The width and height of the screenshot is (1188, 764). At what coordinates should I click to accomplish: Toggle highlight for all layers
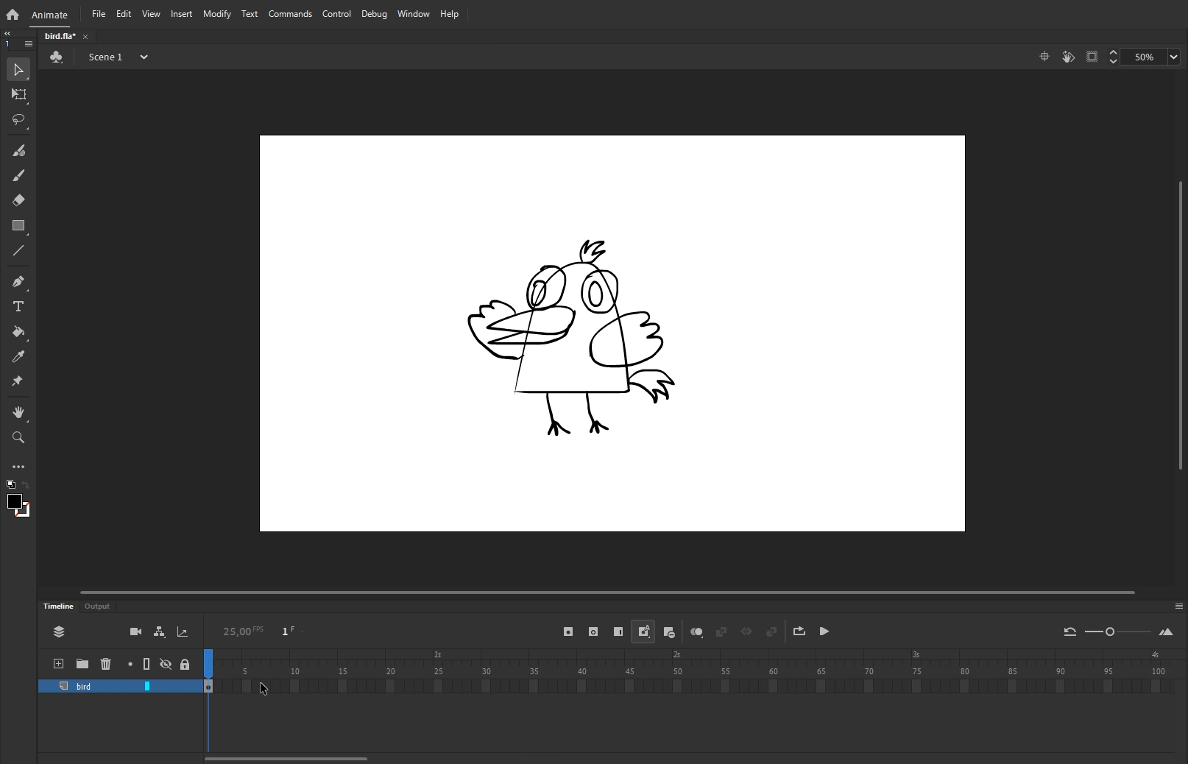pos(130,664)
